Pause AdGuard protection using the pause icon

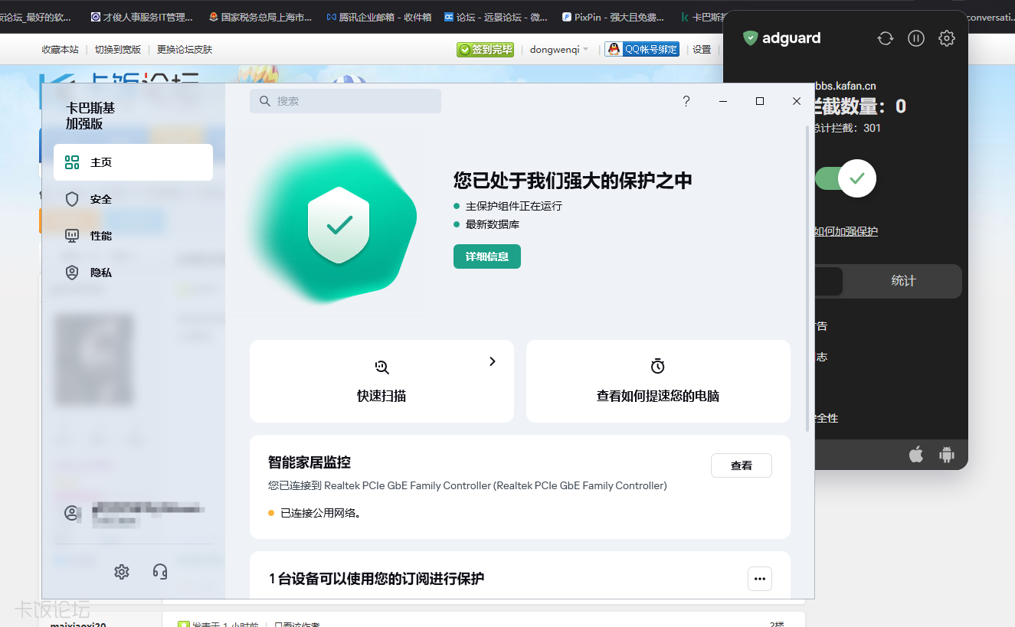(915, 38)
